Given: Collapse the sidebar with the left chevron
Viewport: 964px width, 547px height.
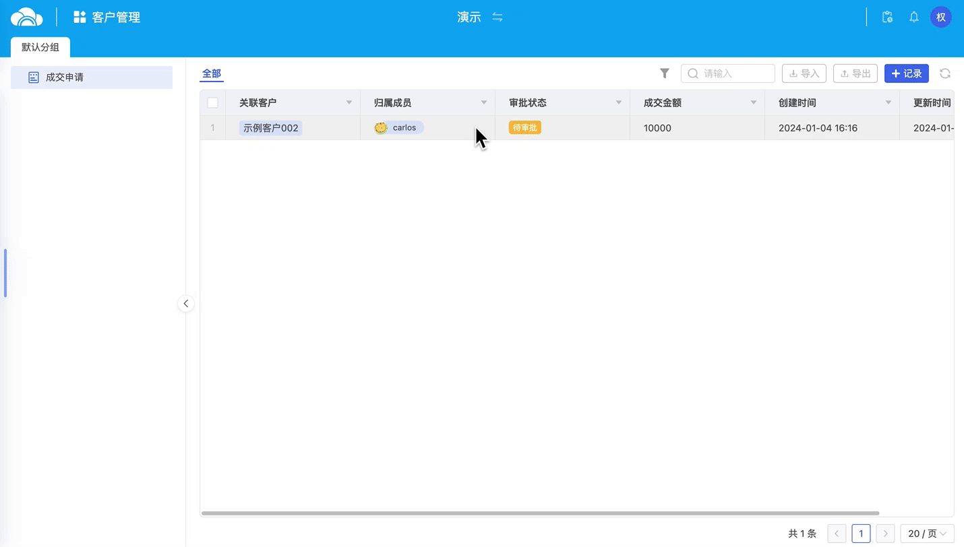Looking at the screenshot, I should coord(186,304).
